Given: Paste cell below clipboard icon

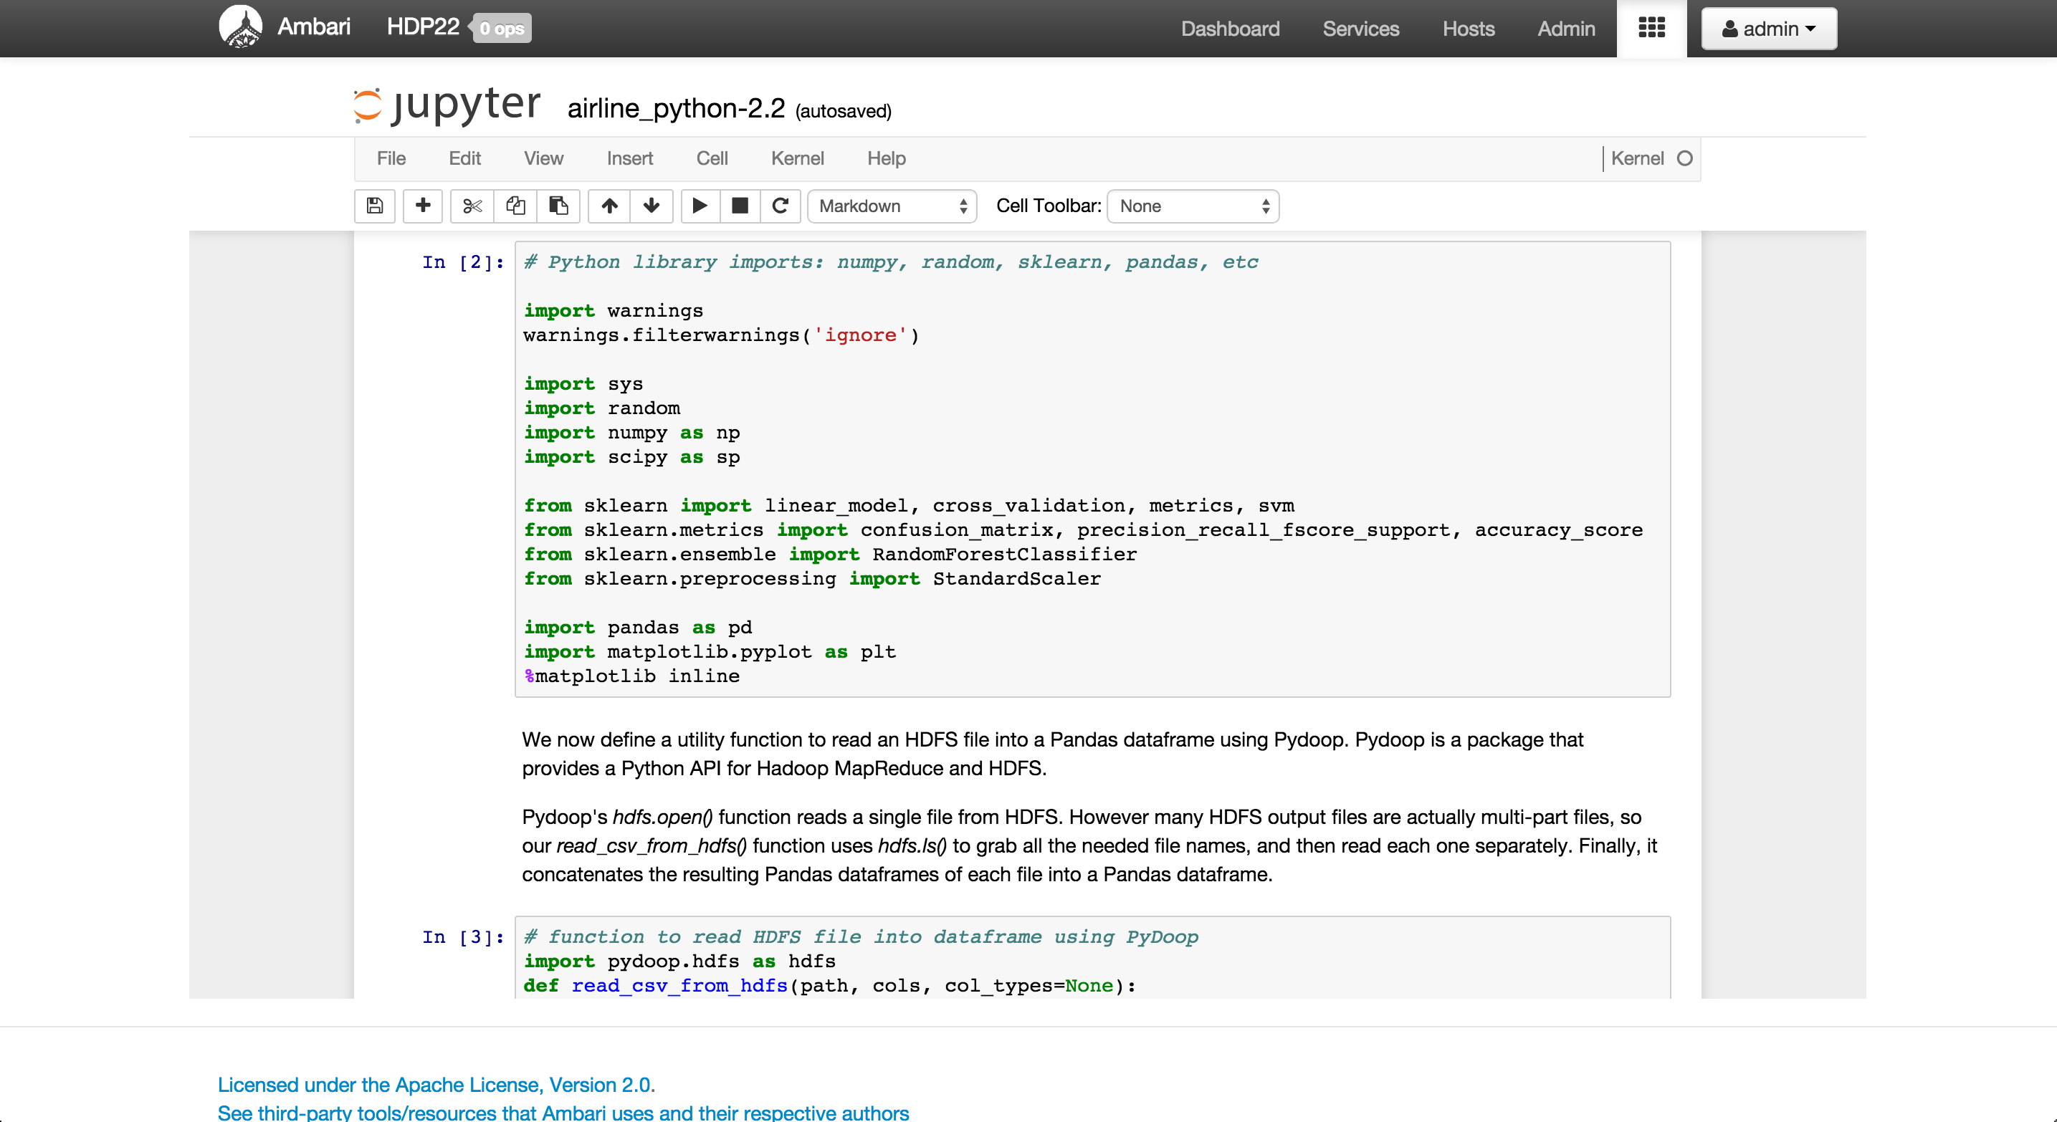Looking at the screenshot, I should (x=558, y=206).
